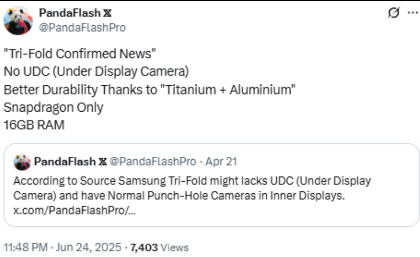The height and width of the screenshot is (257, 420).
Task: Open the Grok icon on the tweet
Action: 393,14
